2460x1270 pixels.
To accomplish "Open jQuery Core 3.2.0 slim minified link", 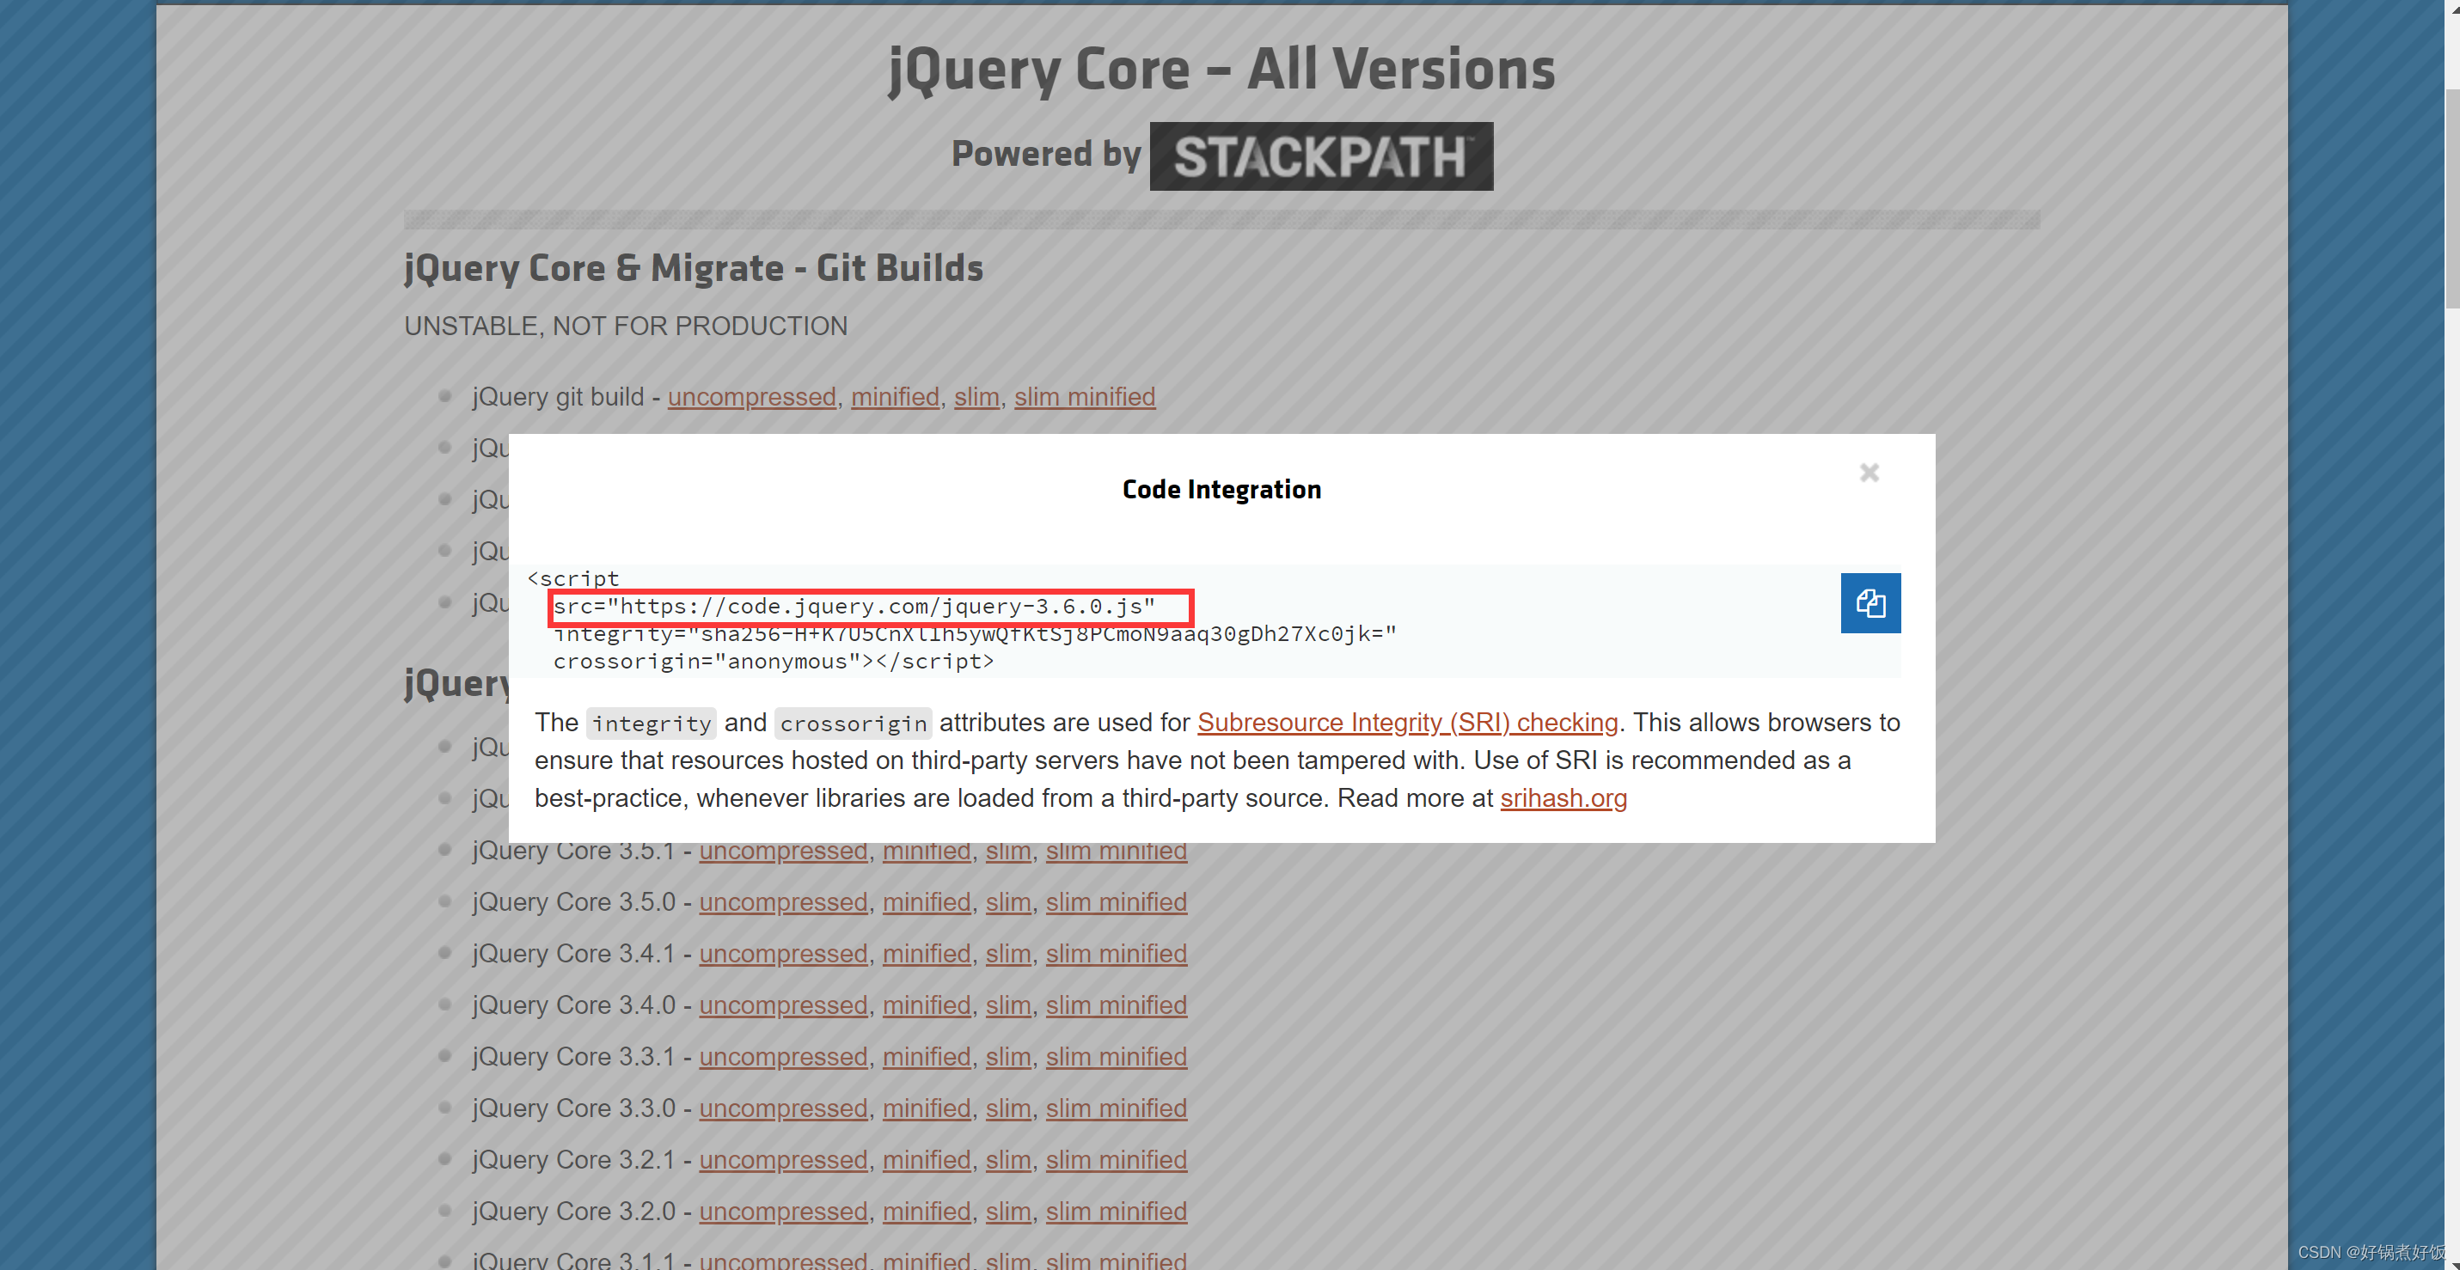I will click(1116, 1211).
